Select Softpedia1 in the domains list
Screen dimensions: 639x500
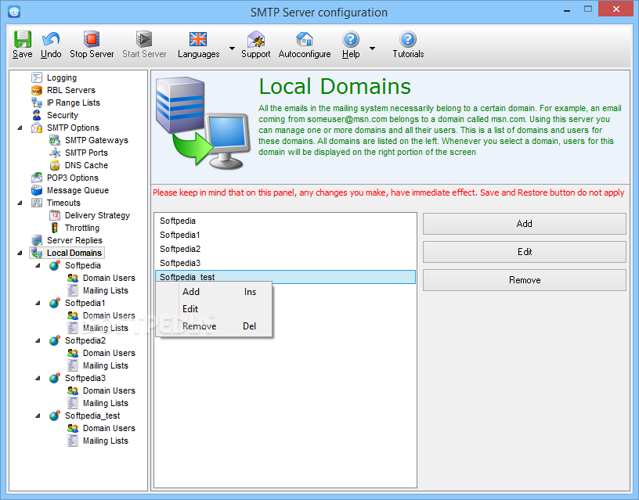tap(285, 235)
